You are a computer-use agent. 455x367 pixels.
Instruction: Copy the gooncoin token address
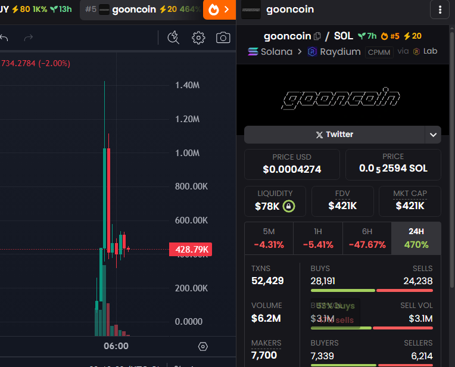click(317, 36)
